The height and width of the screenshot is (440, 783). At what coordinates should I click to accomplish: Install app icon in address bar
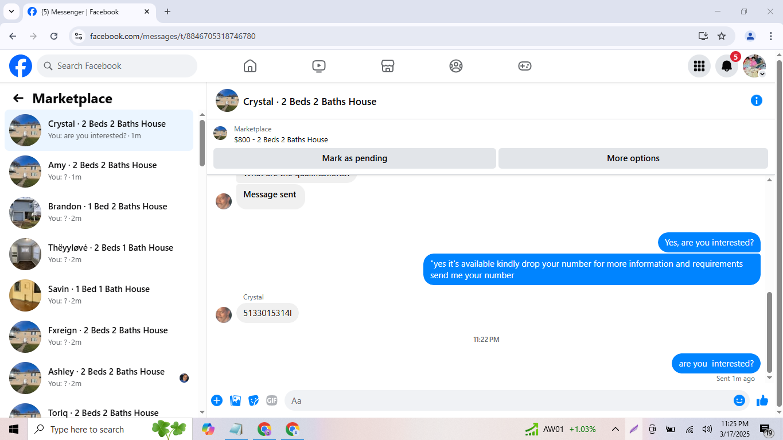pyautogui.click(x=703, y=36)
